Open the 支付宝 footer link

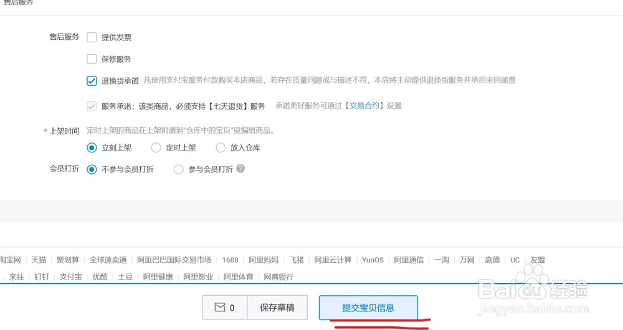tap(71, 277)
